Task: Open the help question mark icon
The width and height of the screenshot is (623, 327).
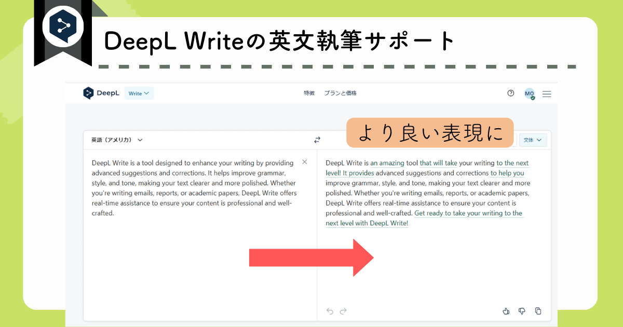Action: tap(511, 93)
